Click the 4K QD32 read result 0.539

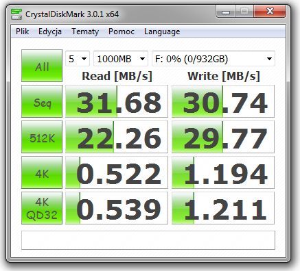[117, 208]
